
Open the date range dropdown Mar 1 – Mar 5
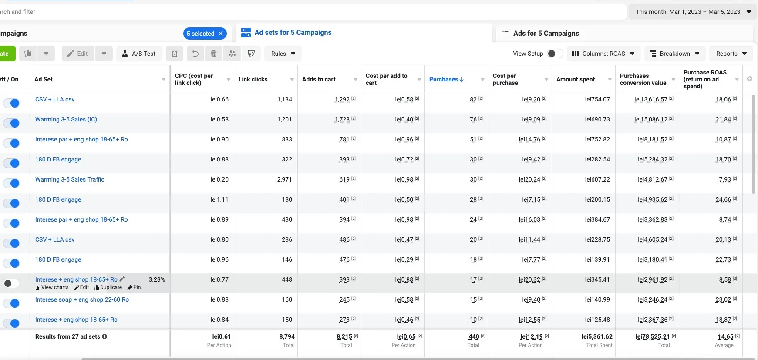point(693,12)
